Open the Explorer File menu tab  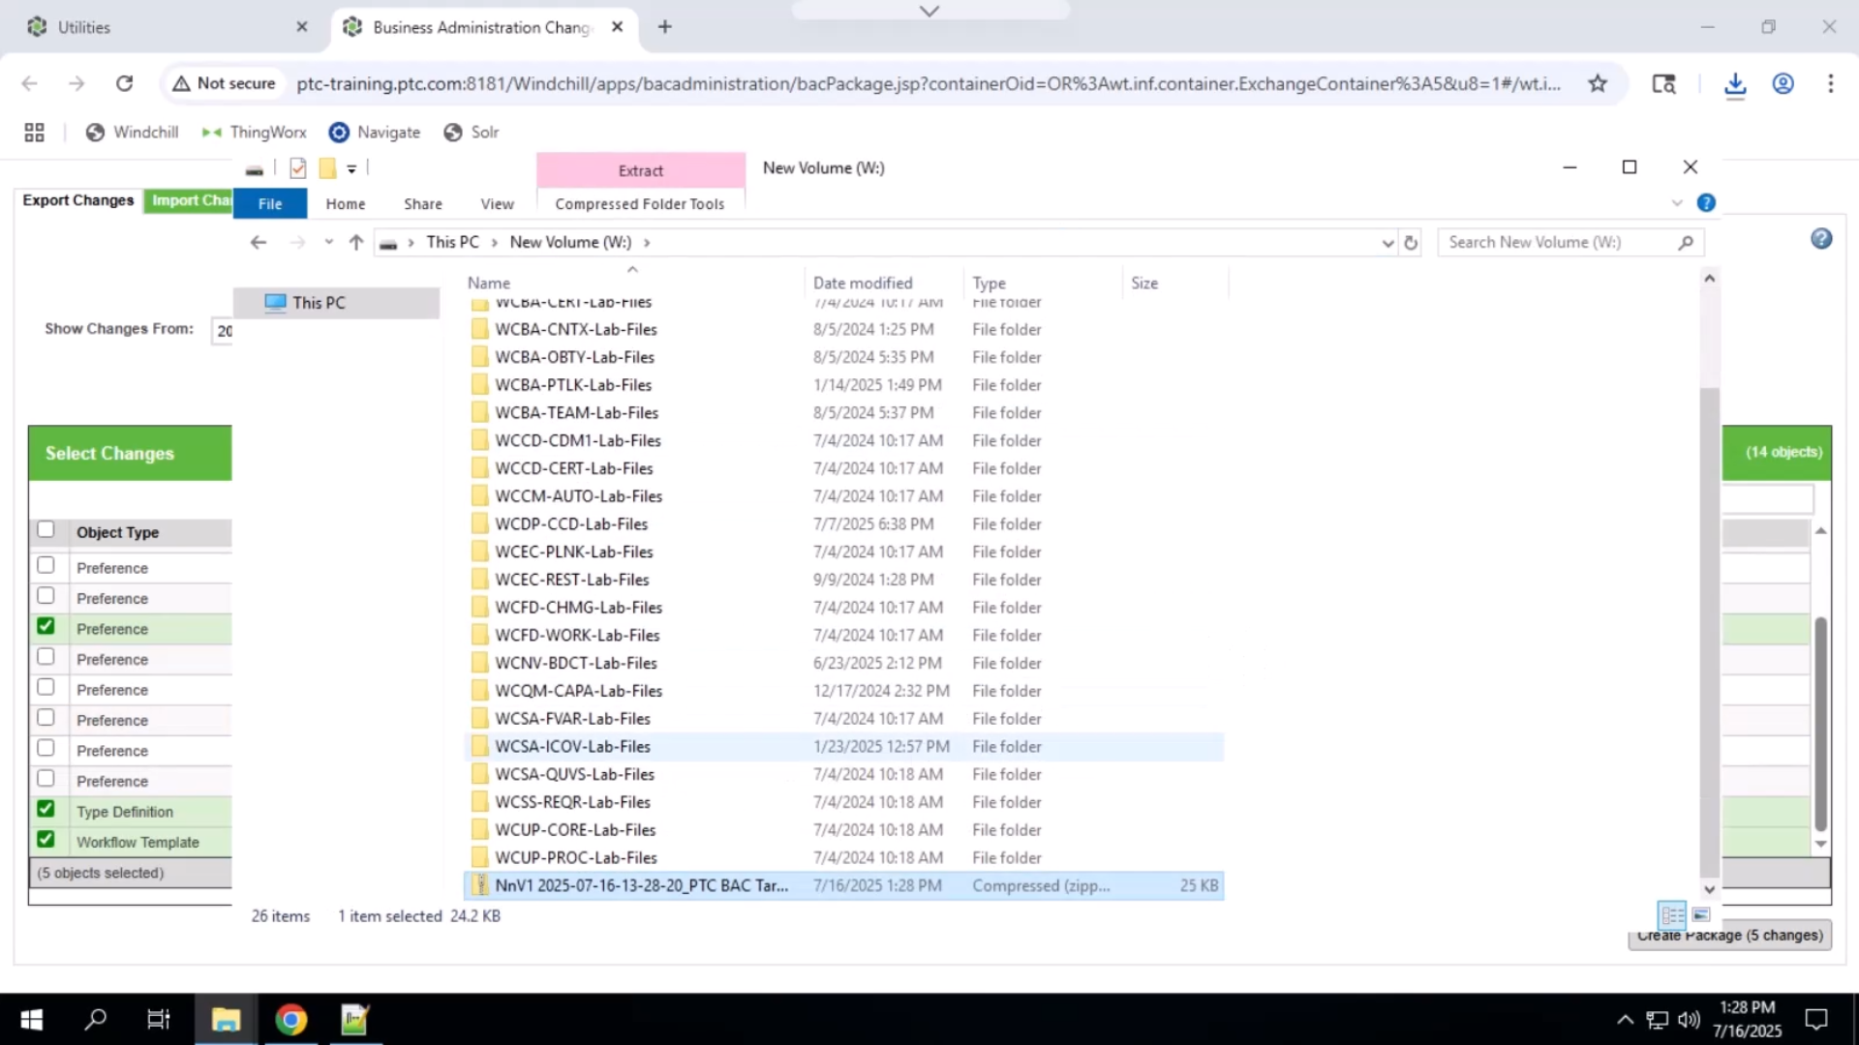point(270,204)
